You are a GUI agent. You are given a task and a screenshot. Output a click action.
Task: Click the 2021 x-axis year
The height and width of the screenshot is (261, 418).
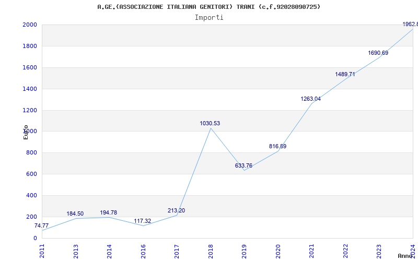point(311,251)
